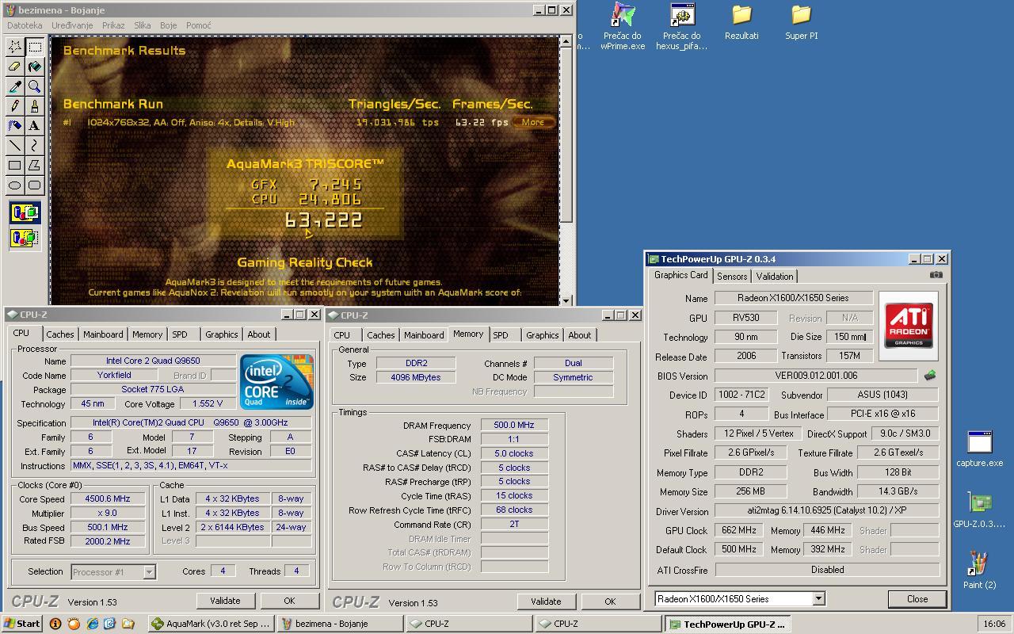Choose the Pencil tool in Paint

(x=15, y=106)
